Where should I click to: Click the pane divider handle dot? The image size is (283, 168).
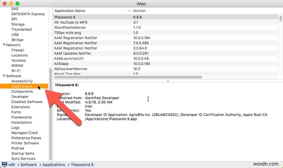coord(168,81)
